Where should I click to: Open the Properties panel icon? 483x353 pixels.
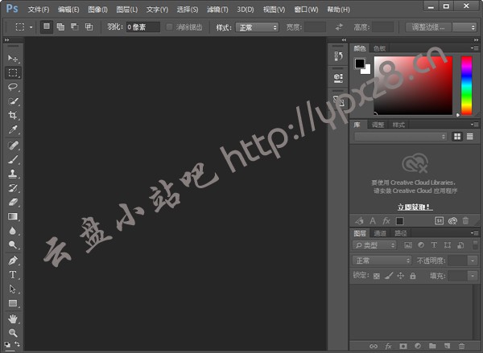click(338, 77)
